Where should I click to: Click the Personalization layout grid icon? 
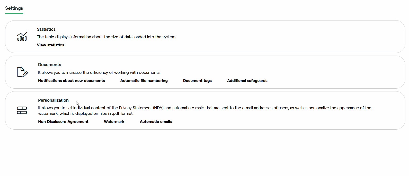(x=22, y=110)
